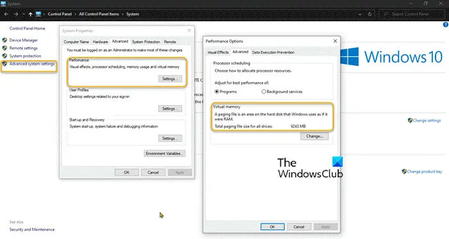Select the Advanced tab in Performance Options
Image resolution: width=449 pixels, height=239 pixels.
pos(241,52)
